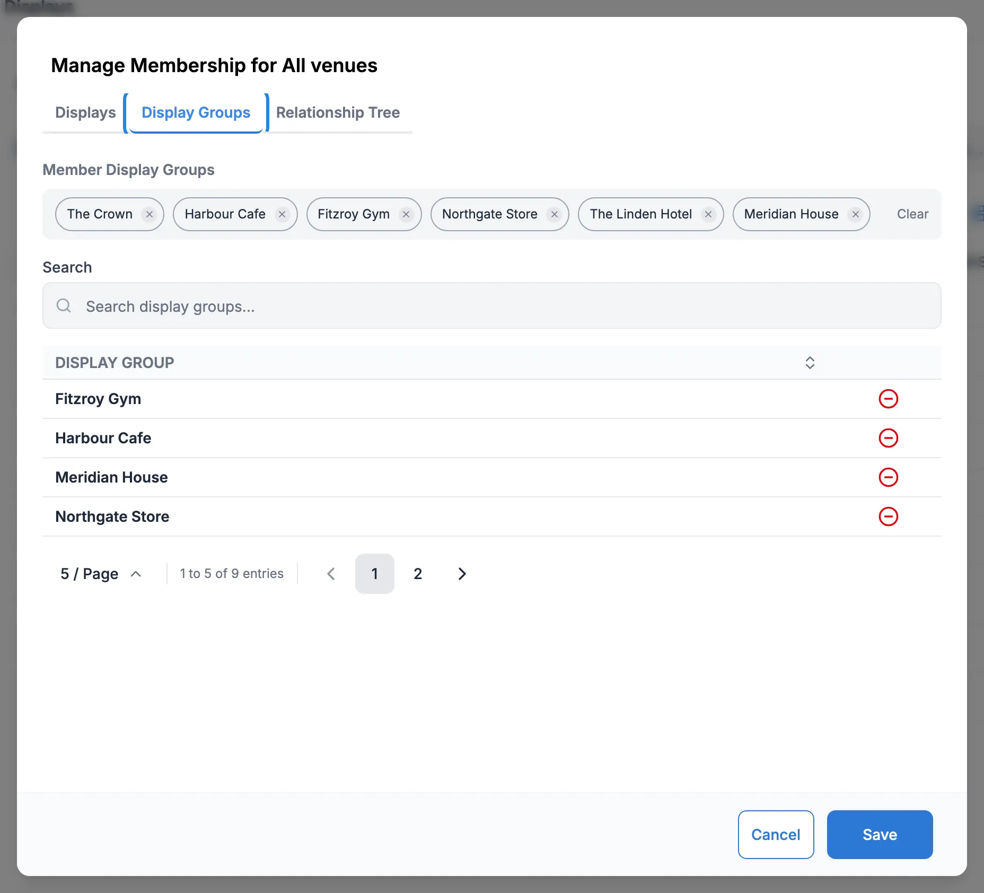Switch to the Displays tab

tap(85, 112)
